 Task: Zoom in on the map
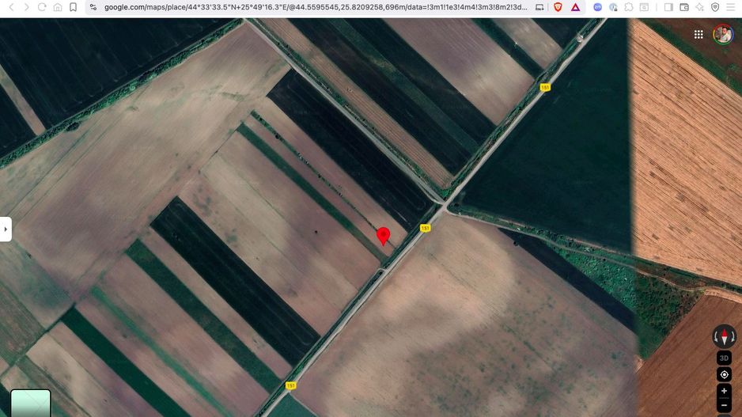point(724,391)
